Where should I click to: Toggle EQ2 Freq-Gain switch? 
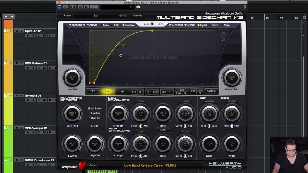[x=232, y=126]
